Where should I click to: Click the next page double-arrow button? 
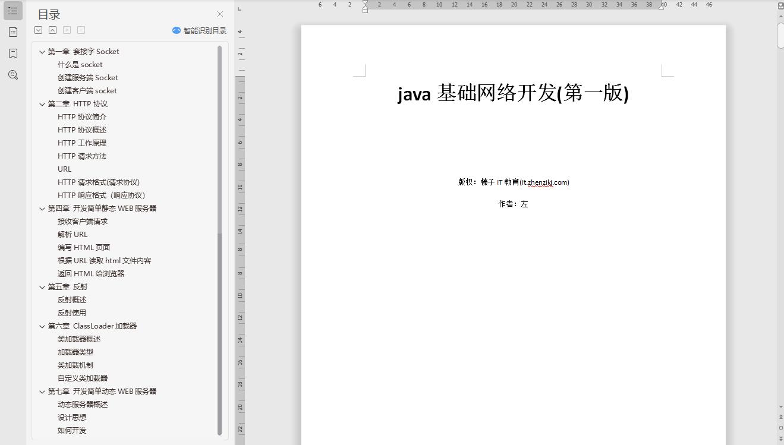click(780, 438)
